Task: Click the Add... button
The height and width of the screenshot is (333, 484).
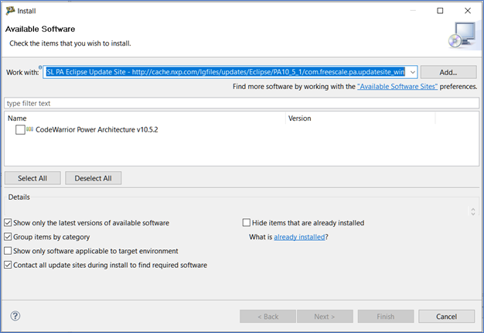Action: 448,72
